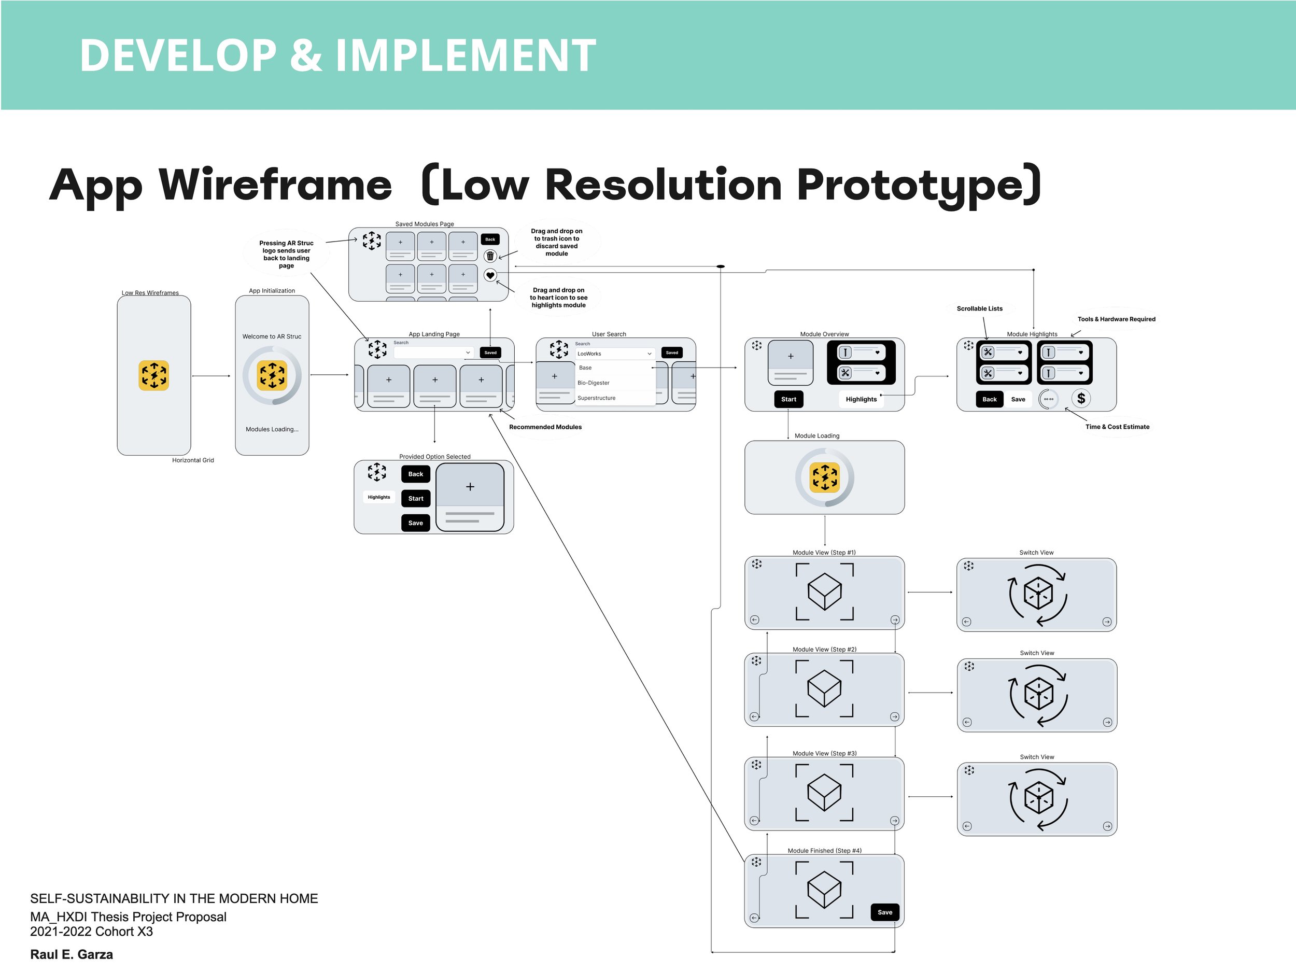Screen dimensions: 1296x972
Task: Click yellow AR Struc icon on Low Res Wireframes screen
Action: click(154, 375)
